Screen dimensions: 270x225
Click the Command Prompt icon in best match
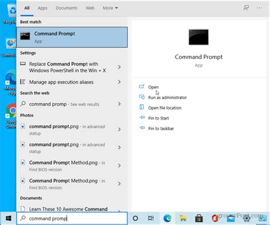(x=25, y=36)
